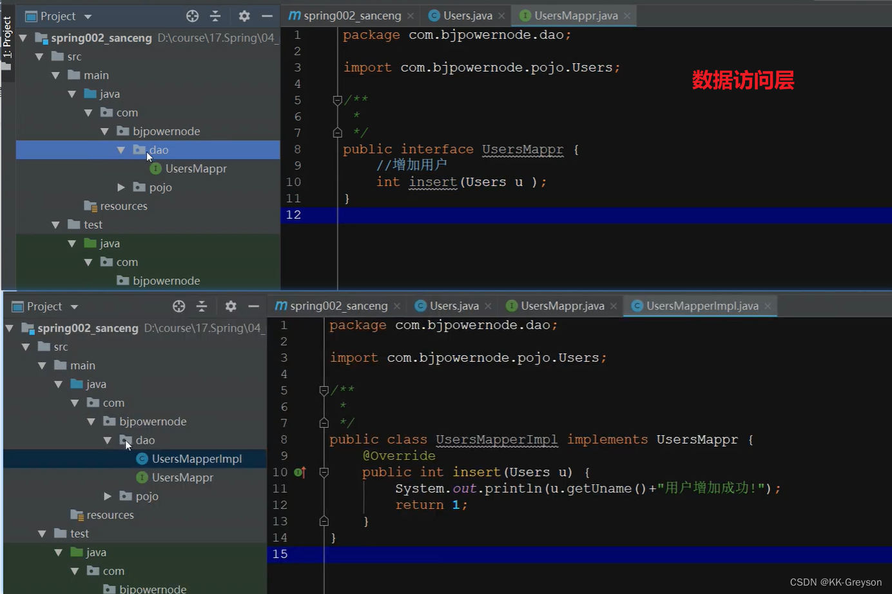Collapse src folder in upper tree
Viewport: 892px width, 594px height.
click(x=39, y=57)
